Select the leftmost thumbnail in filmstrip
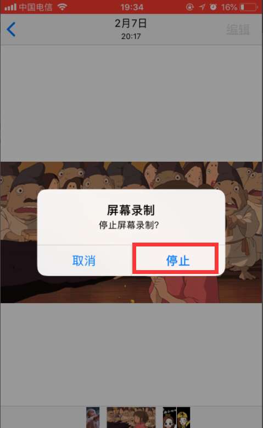Viewport: 263px width, 428px height. pos(93,418)
